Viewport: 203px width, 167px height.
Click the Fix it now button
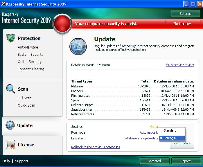(182, 24)
